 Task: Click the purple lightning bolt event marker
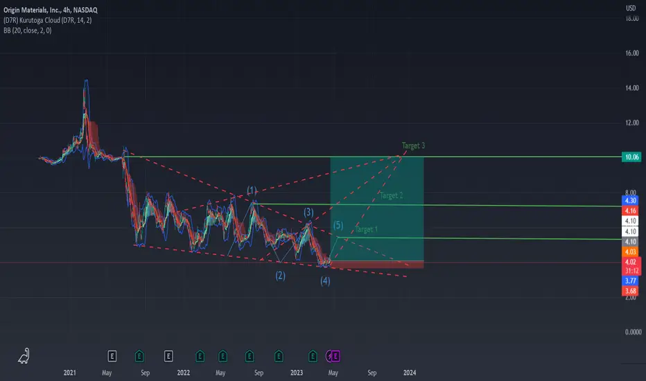pyautogui.click(x=329, y=356)
